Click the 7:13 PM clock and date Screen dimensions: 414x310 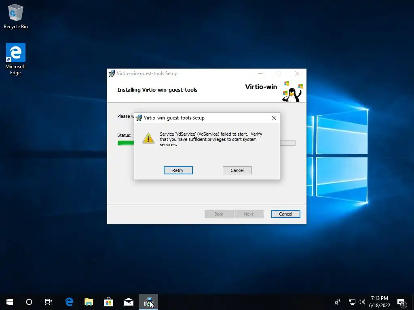point(379,302)
